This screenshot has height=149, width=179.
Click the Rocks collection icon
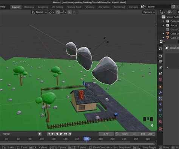point(168,25)
